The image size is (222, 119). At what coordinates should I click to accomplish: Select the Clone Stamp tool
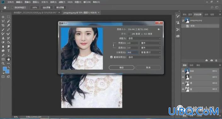tap(3, 38)
